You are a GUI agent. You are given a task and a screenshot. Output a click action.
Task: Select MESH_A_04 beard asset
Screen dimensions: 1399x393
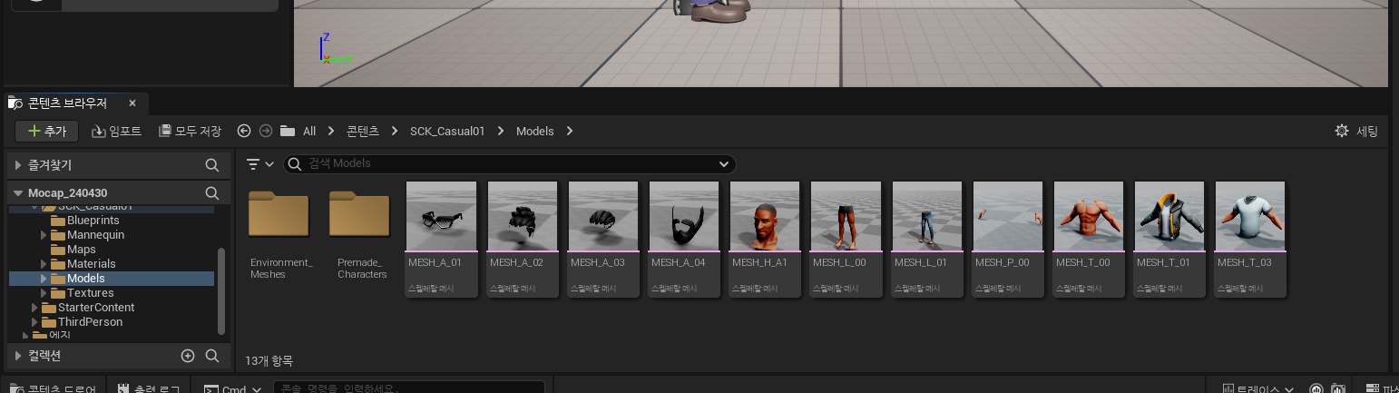pos(684,238)
